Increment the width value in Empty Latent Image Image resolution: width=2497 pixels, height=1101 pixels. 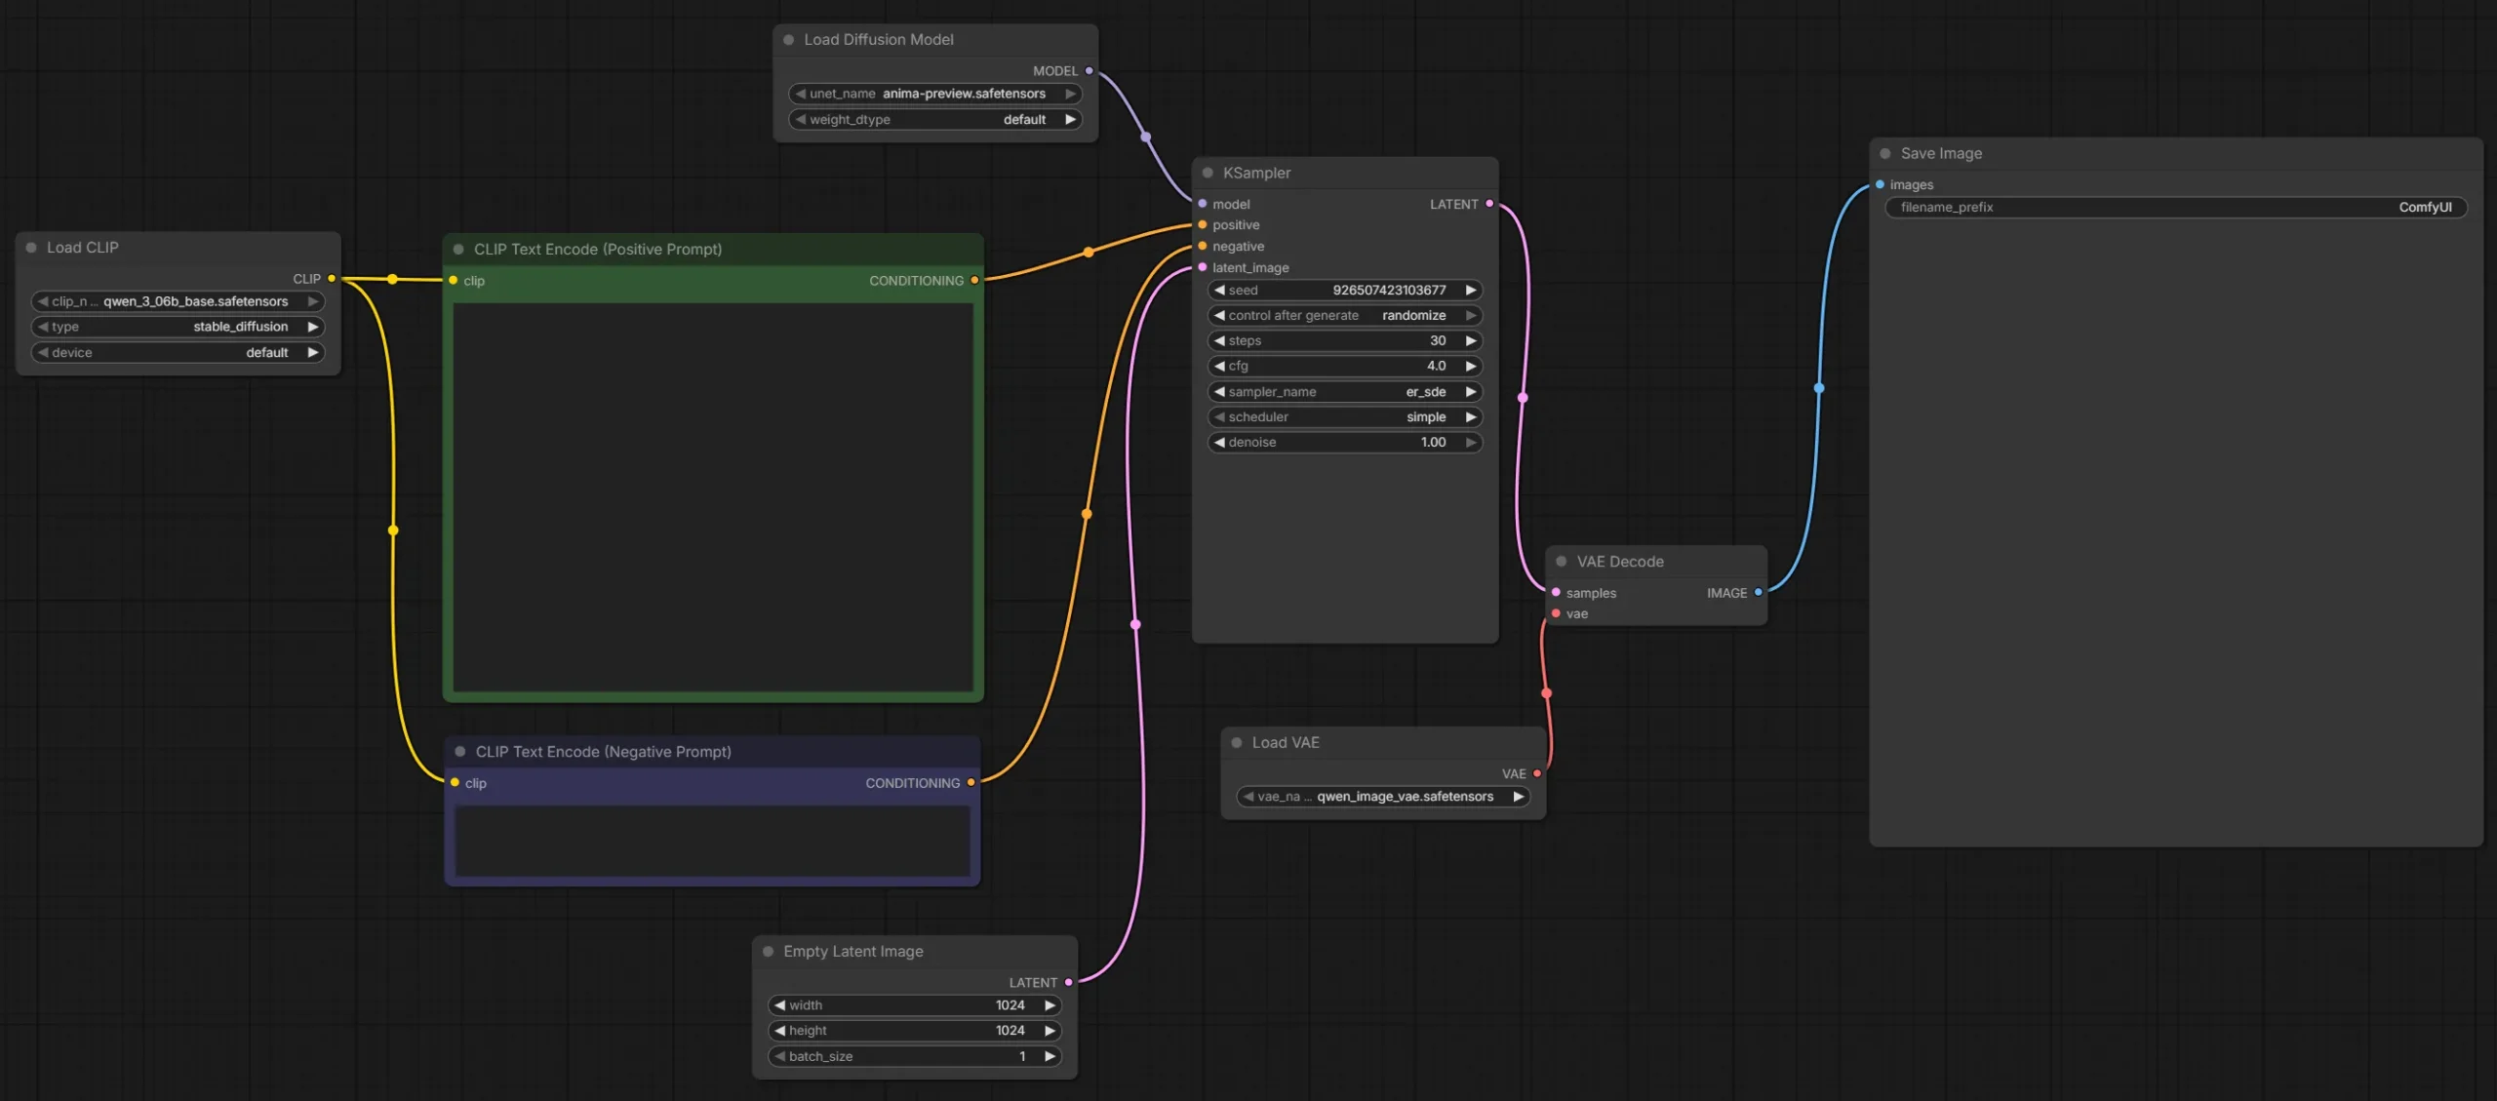[1050, 1005]
